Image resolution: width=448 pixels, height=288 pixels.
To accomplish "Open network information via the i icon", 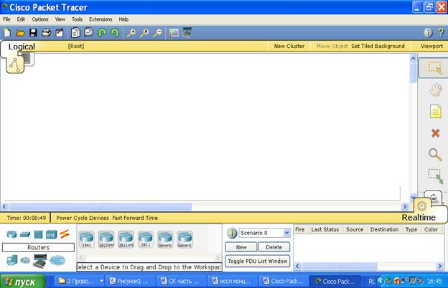I will [428, 33].
